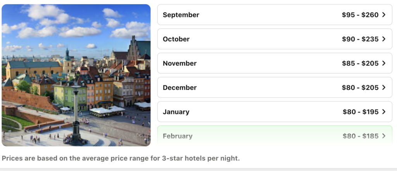Click the $80 - $195 price range

361,112
